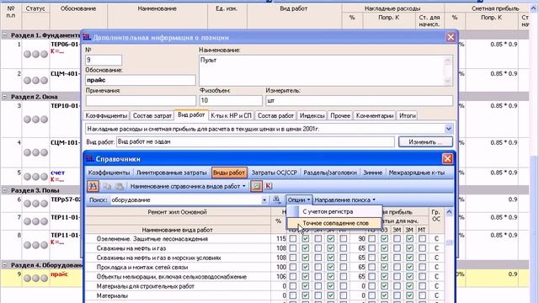Image resolution: width=539 pixels, height=303 pixels.
Task: Open the Поиск field history dropdown arrow
Action: point(264,200)
